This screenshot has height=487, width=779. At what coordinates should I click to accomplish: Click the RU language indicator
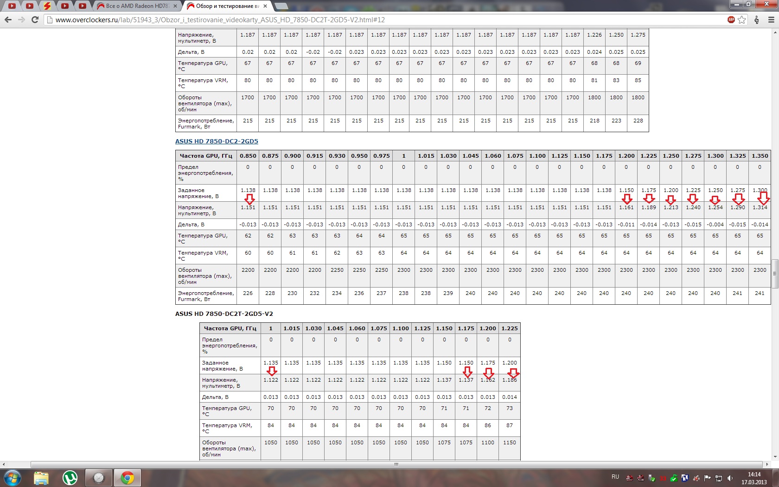click(x=615, y=477)
